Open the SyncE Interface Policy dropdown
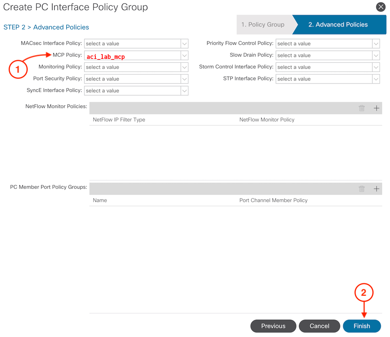390x337 pixels. click(185, 91)
